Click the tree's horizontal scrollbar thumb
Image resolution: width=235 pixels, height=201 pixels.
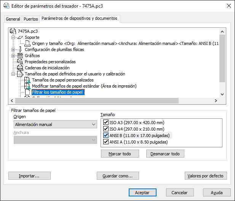click(x=97, y=100)
